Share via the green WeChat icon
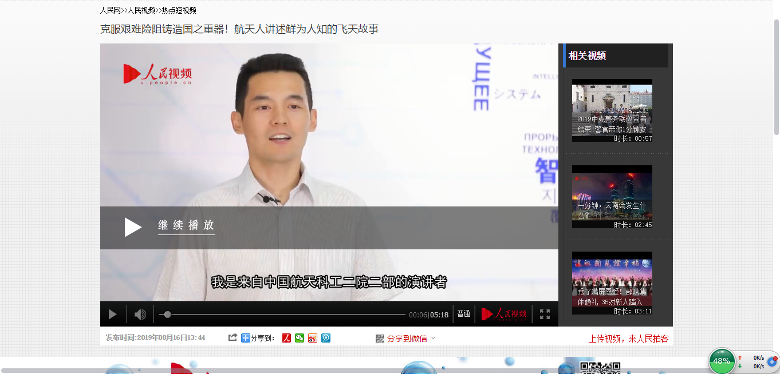Image resolution: width=780 pixels, height=374 pixels. click(x=300, y=338)
